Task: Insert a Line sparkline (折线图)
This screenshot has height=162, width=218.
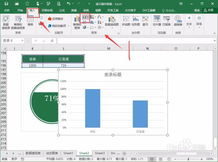Action: [x=126, y=21]
